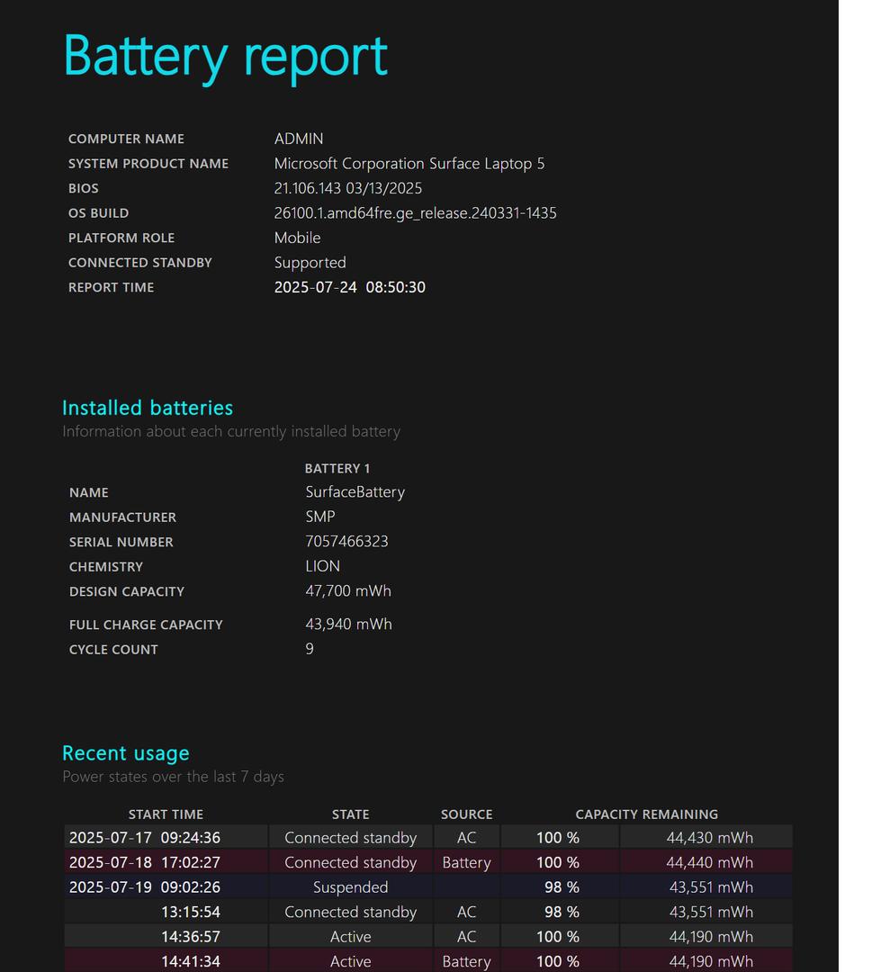Click 'Microsoft Corporation Surface Laptop 5' text
This screenshot has width=881, height=972.
click(409, 164)
